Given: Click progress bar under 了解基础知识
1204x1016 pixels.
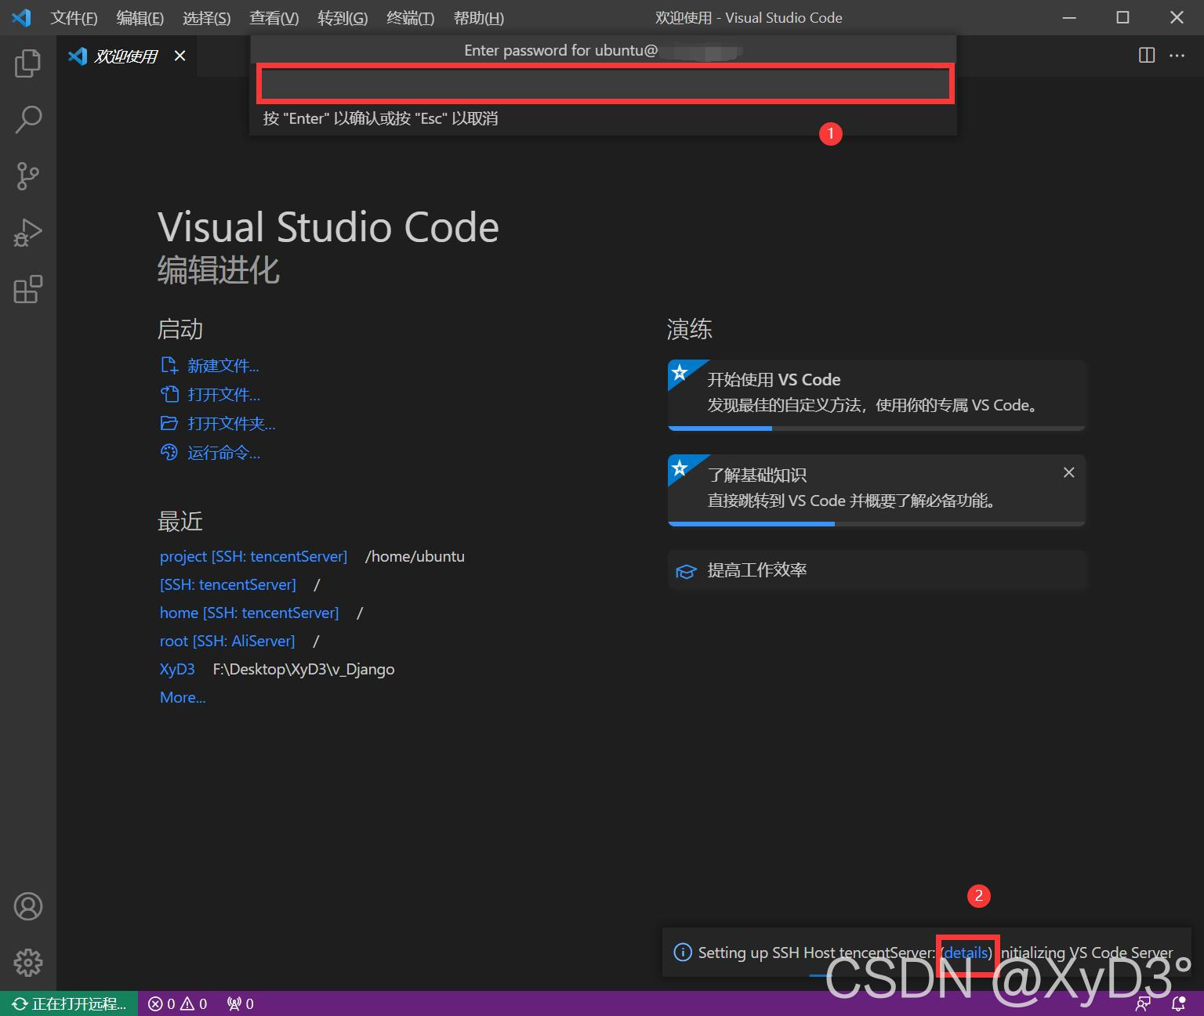Looking at the screenshot, I should 876,523.
